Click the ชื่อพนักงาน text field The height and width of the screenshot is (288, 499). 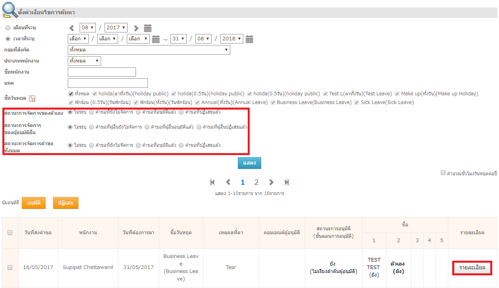102,72
